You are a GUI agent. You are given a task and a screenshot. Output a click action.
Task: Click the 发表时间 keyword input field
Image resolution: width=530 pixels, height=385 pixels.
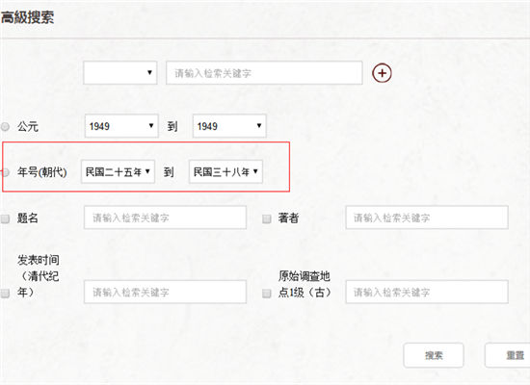165,292
